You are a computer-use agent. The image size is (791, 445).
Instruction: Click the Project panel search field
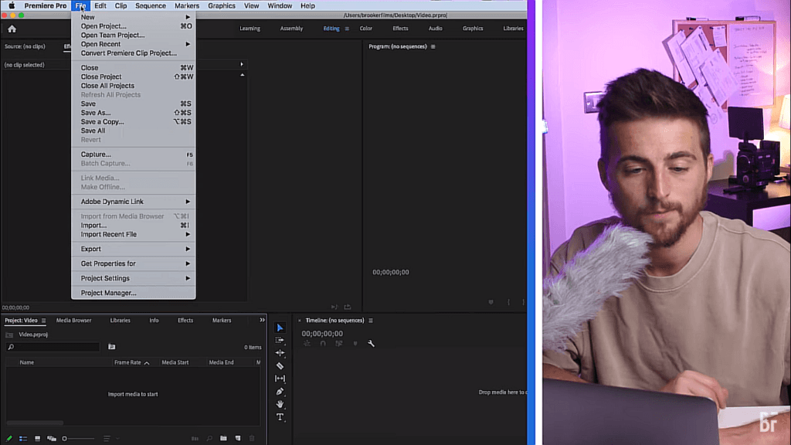53,347
